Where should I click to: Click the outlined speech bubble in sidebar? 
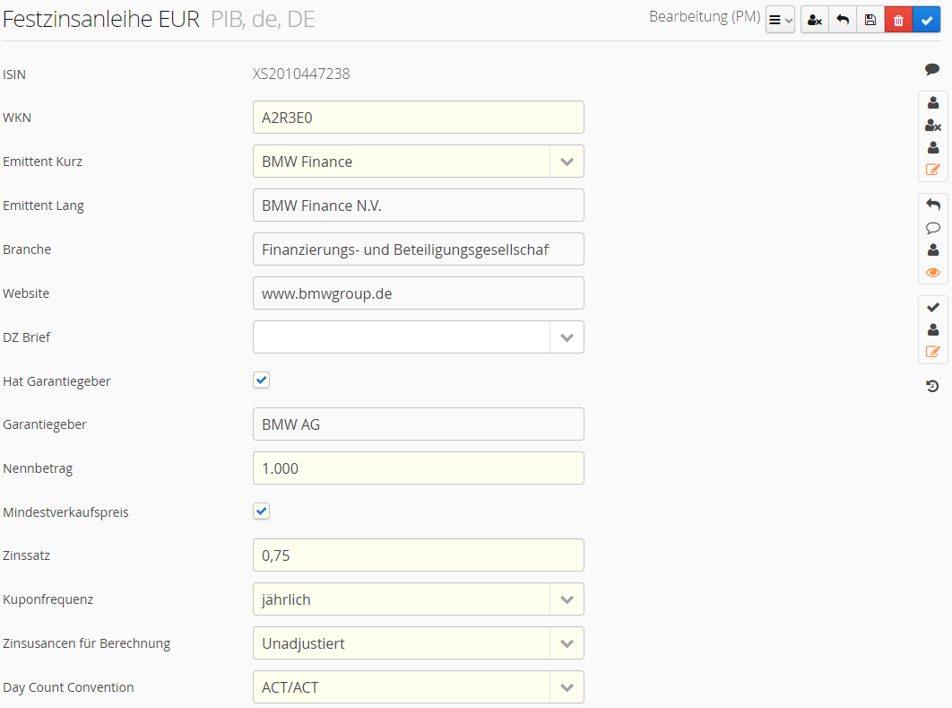click(932, 228)
